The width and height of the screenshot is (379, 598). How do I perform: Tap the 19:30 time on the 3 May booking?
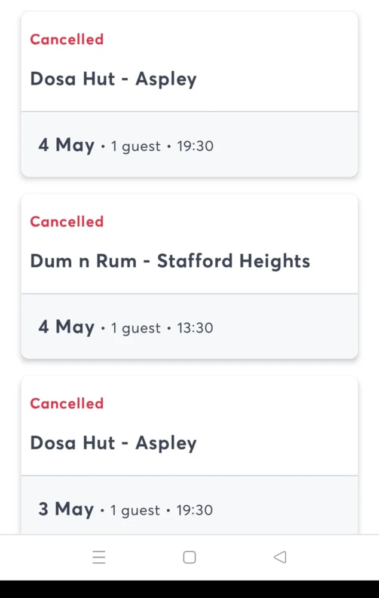(195, 511)
